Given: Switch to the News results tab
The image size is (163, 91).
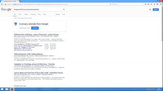Looking at the screenshot, I should [x=39, y=14].
